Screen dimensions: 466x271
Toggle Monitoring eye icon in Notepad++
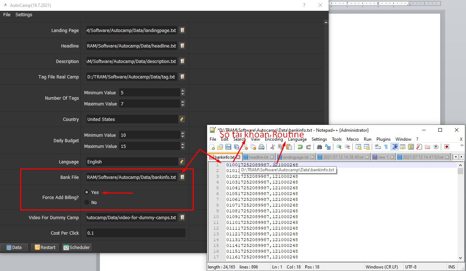pyautogui.click(x=435, y=147)
